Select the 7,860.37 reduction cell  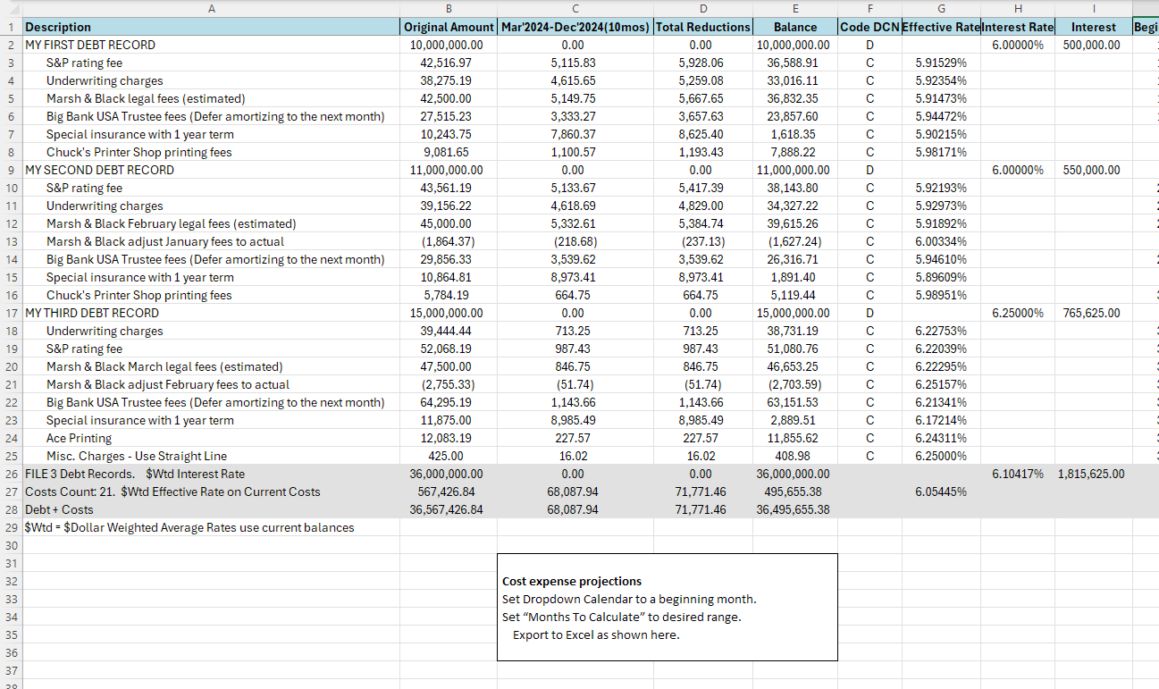tap(575, 134)
